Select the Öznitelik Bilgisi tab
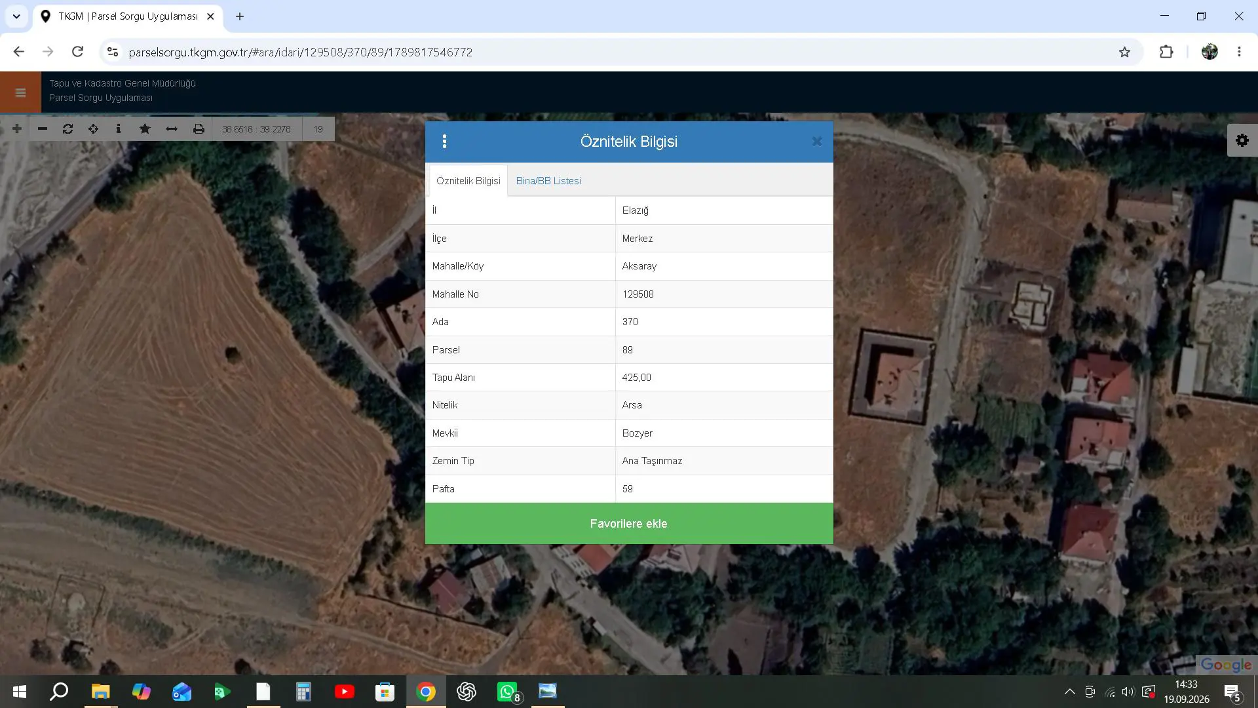 pyautogui.click(x=468, y=181)
